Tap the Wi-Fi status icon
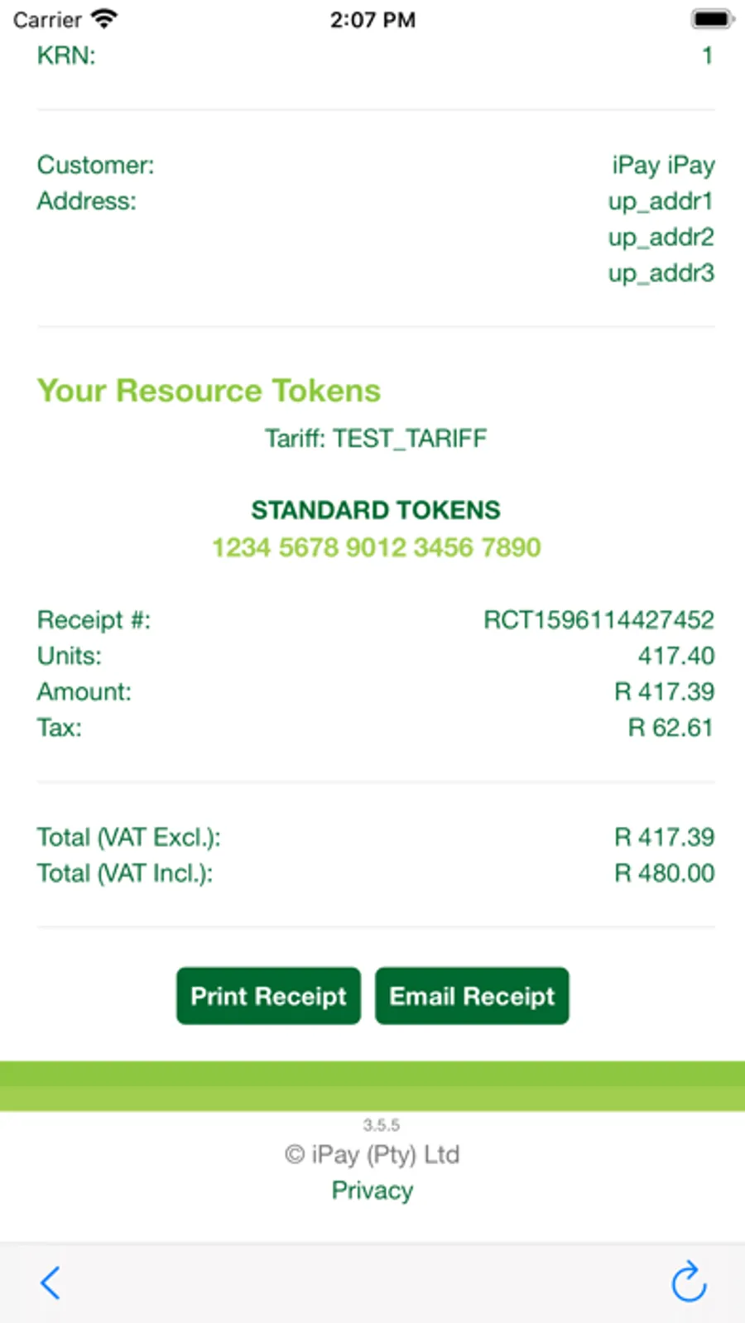The image size is (745, 1323). click(104, 19)
